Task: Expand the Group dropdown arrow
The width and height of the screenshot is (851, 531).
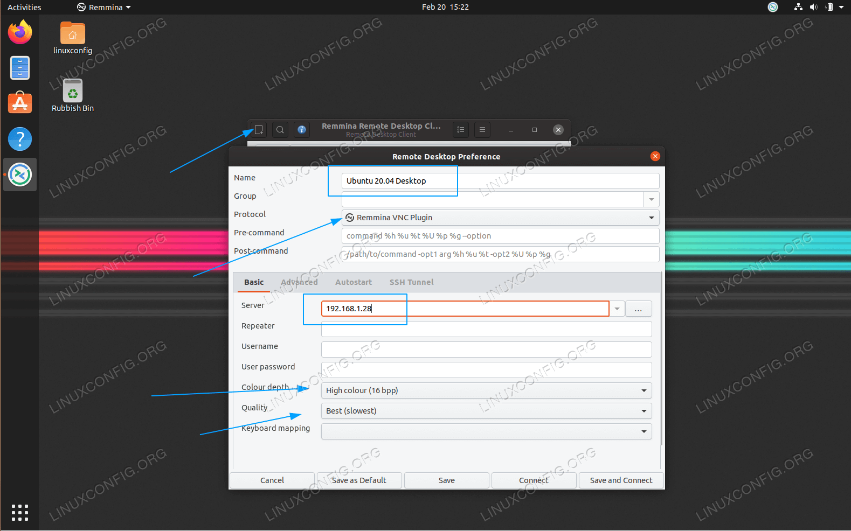Action: [652, 199]
